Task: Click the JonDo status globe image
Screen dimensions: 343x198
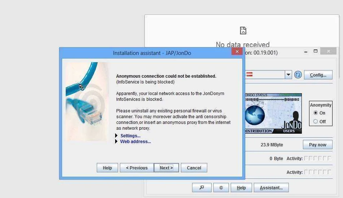Action: tap(255, 115)
